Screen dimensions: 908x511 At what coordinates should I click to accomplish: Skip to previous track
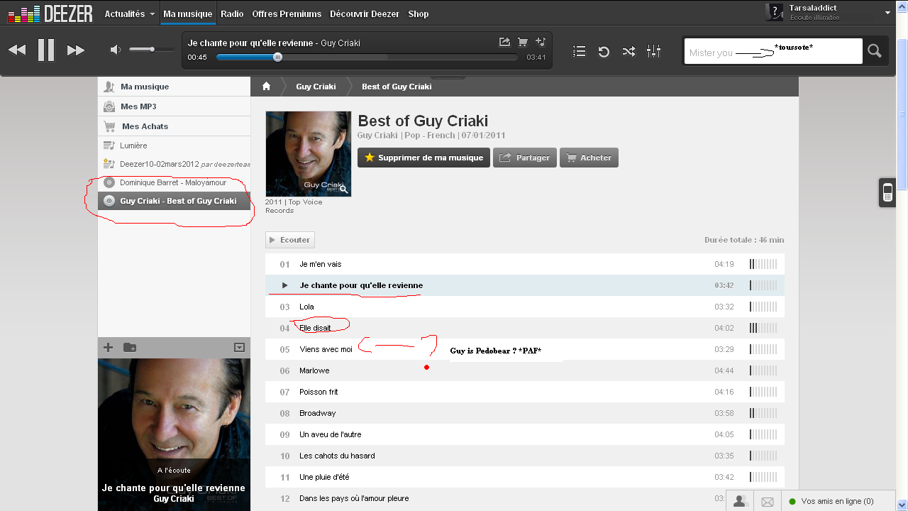(17, 50)
